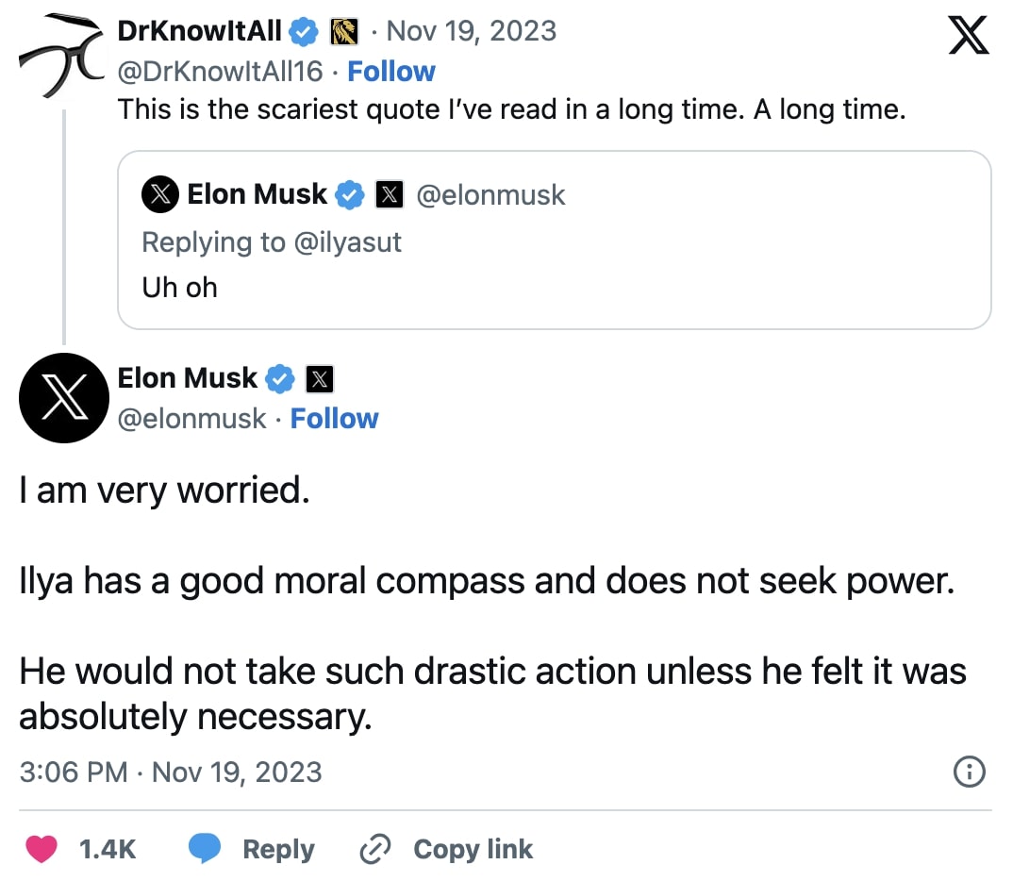Viewport: 1013px width, 881px height.
Task: Click the verified badge beside main Elon Musk name
Action: [280, 379]
